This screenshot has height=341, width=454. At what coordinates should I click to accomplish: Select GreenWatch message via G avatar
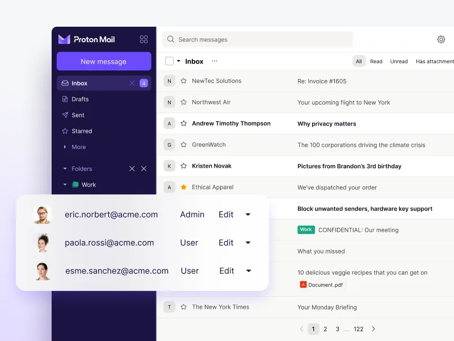(x=169, y=145)
